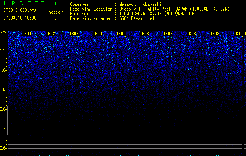
Task: Click the date stamp 07.03.10 16:00
Action: tap(20, 18)
